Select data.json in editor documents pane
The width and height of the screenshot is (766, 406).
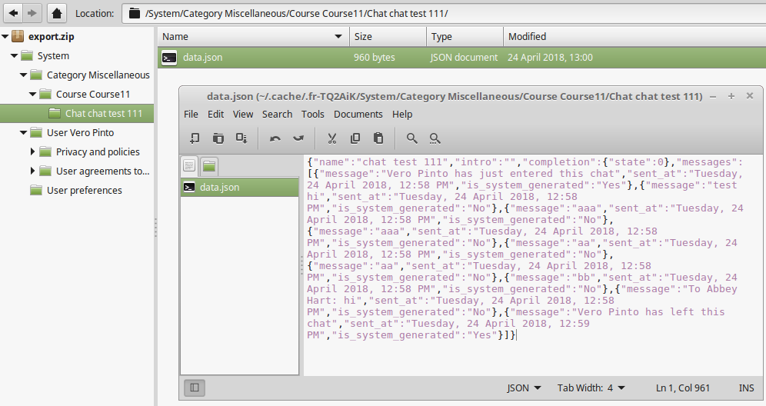[239, 187]
